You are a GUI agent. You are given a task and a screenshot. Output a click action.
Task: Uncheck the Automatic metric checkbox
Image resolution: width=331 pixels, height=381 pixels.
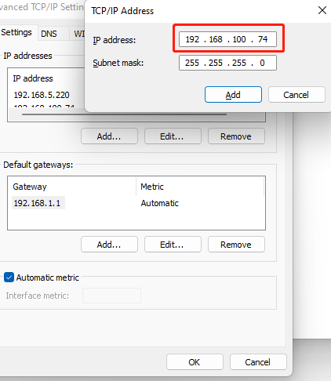pyautogui.click(x=9, y=278)
